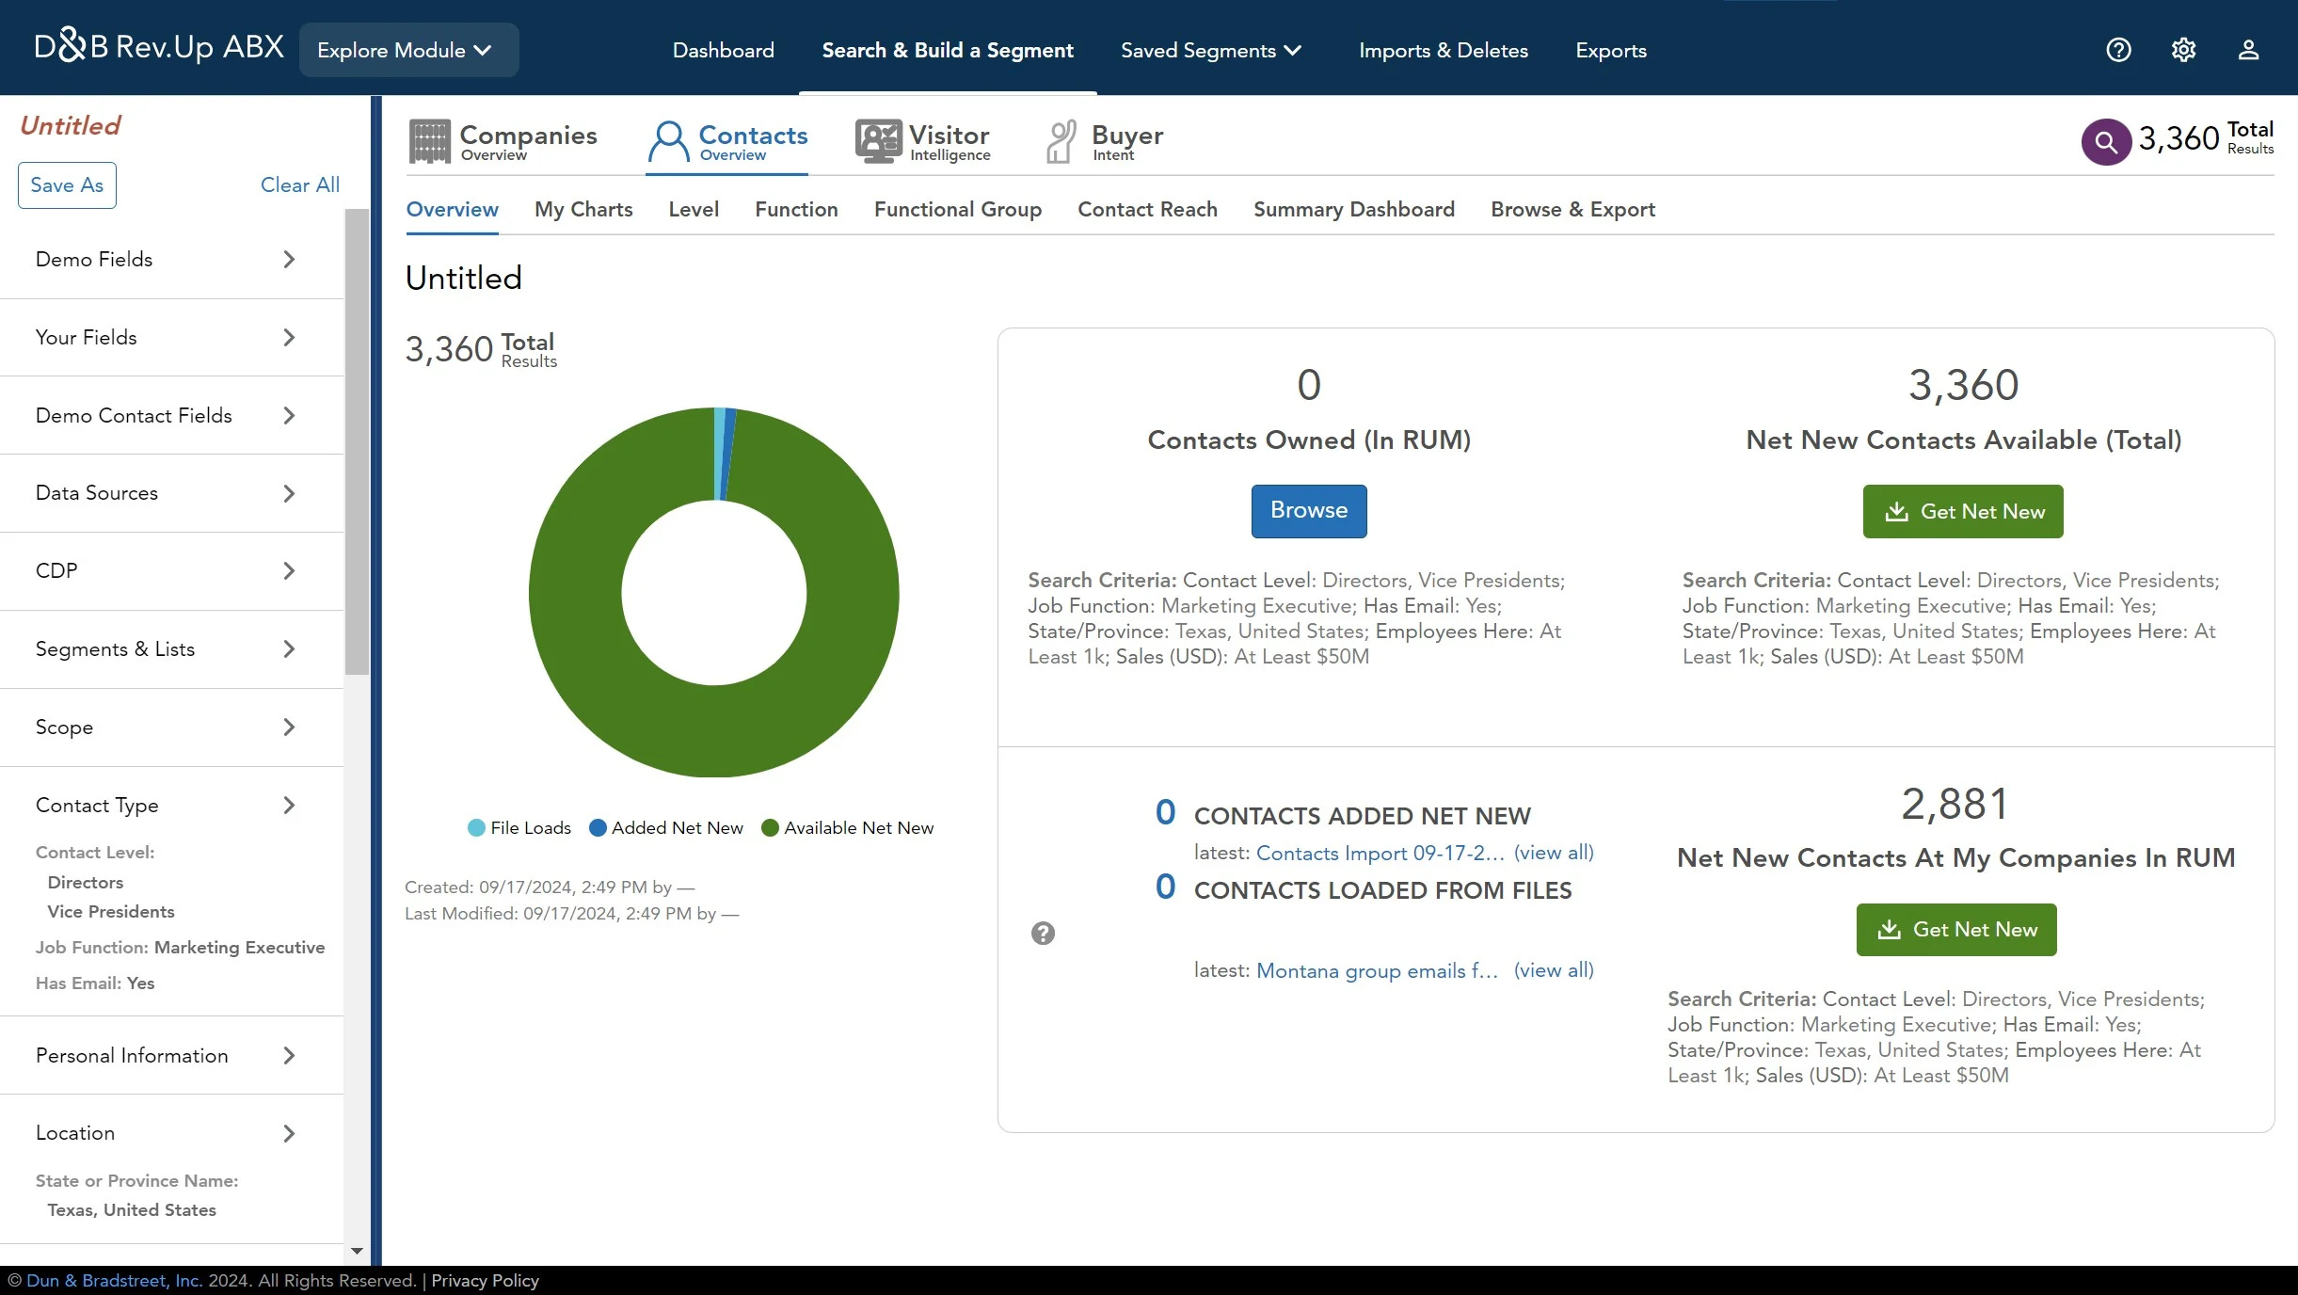Open the Privacy Policy footer link

(485, 1281)
